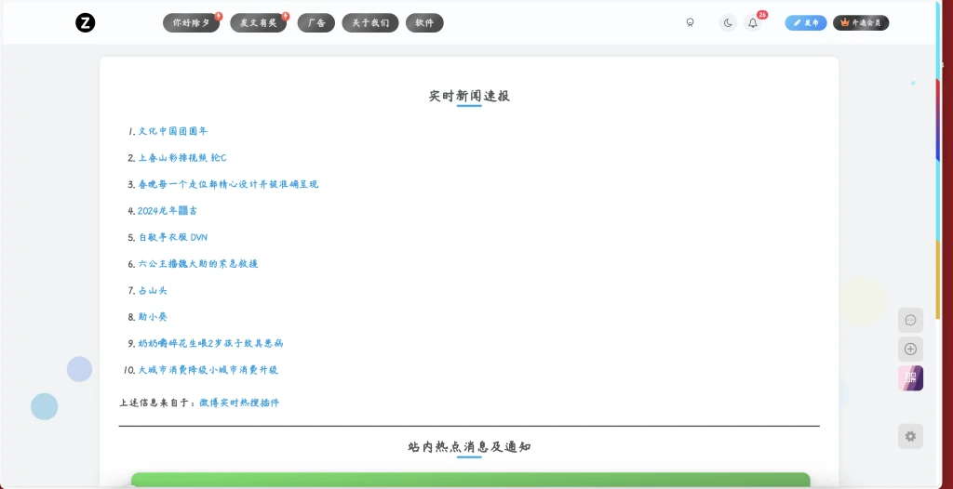Open notifications via the bell icon
The image size is (953, 489).
[x=753, y=23]
